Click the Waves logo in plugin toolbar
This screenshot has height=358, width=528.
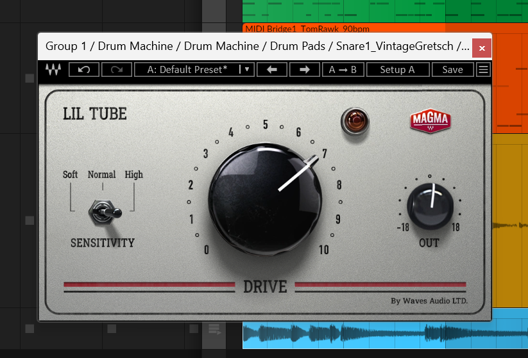(53, 69)
